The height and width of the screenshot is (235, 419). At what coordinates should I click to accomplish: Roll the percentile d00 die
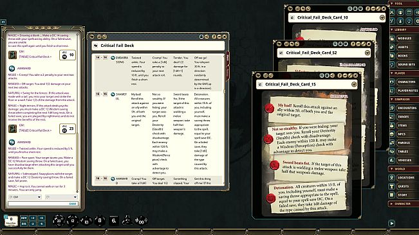coord(141,221)
